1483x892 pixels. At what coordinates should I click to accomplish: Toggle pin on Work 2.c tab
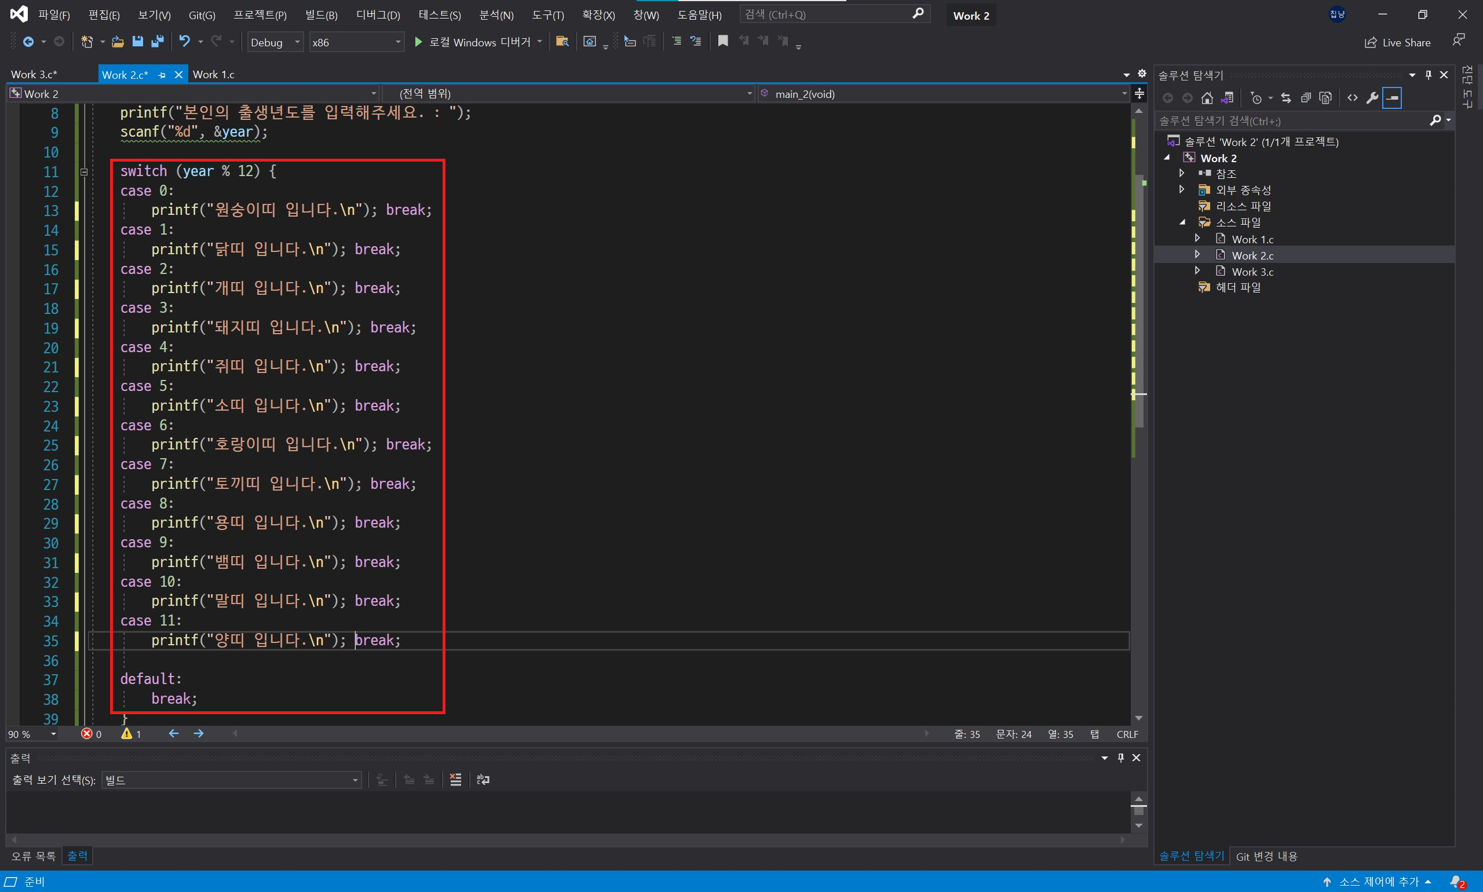pyautogui.click(x=162, y=75)
